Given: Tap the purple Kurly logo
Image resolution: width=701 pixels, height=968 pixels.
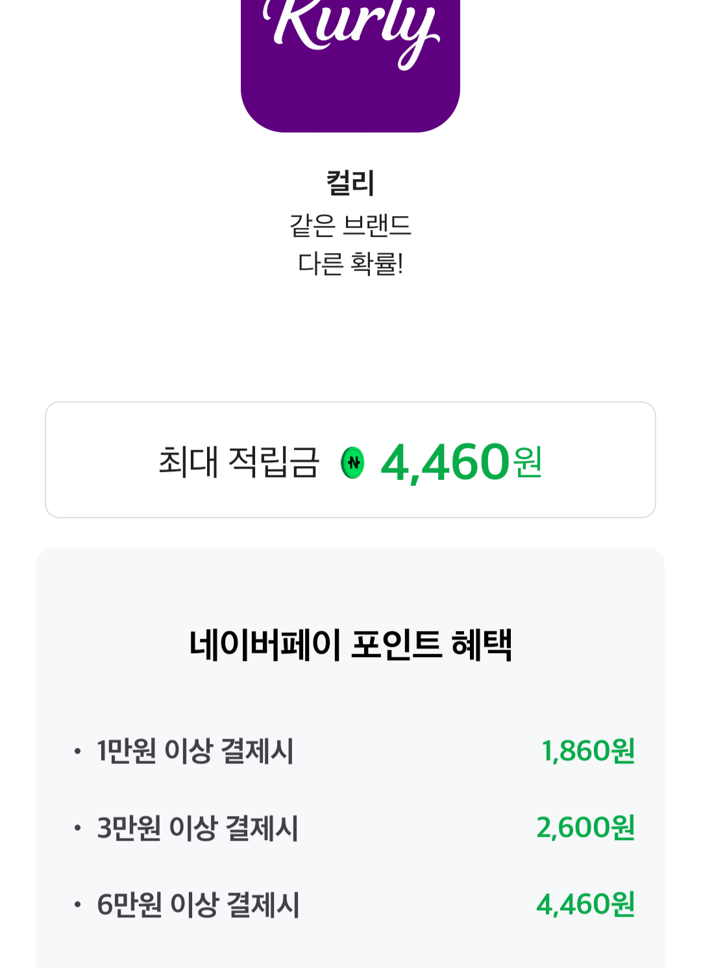Looking at the screenshot, I should [x=350, y=58].
